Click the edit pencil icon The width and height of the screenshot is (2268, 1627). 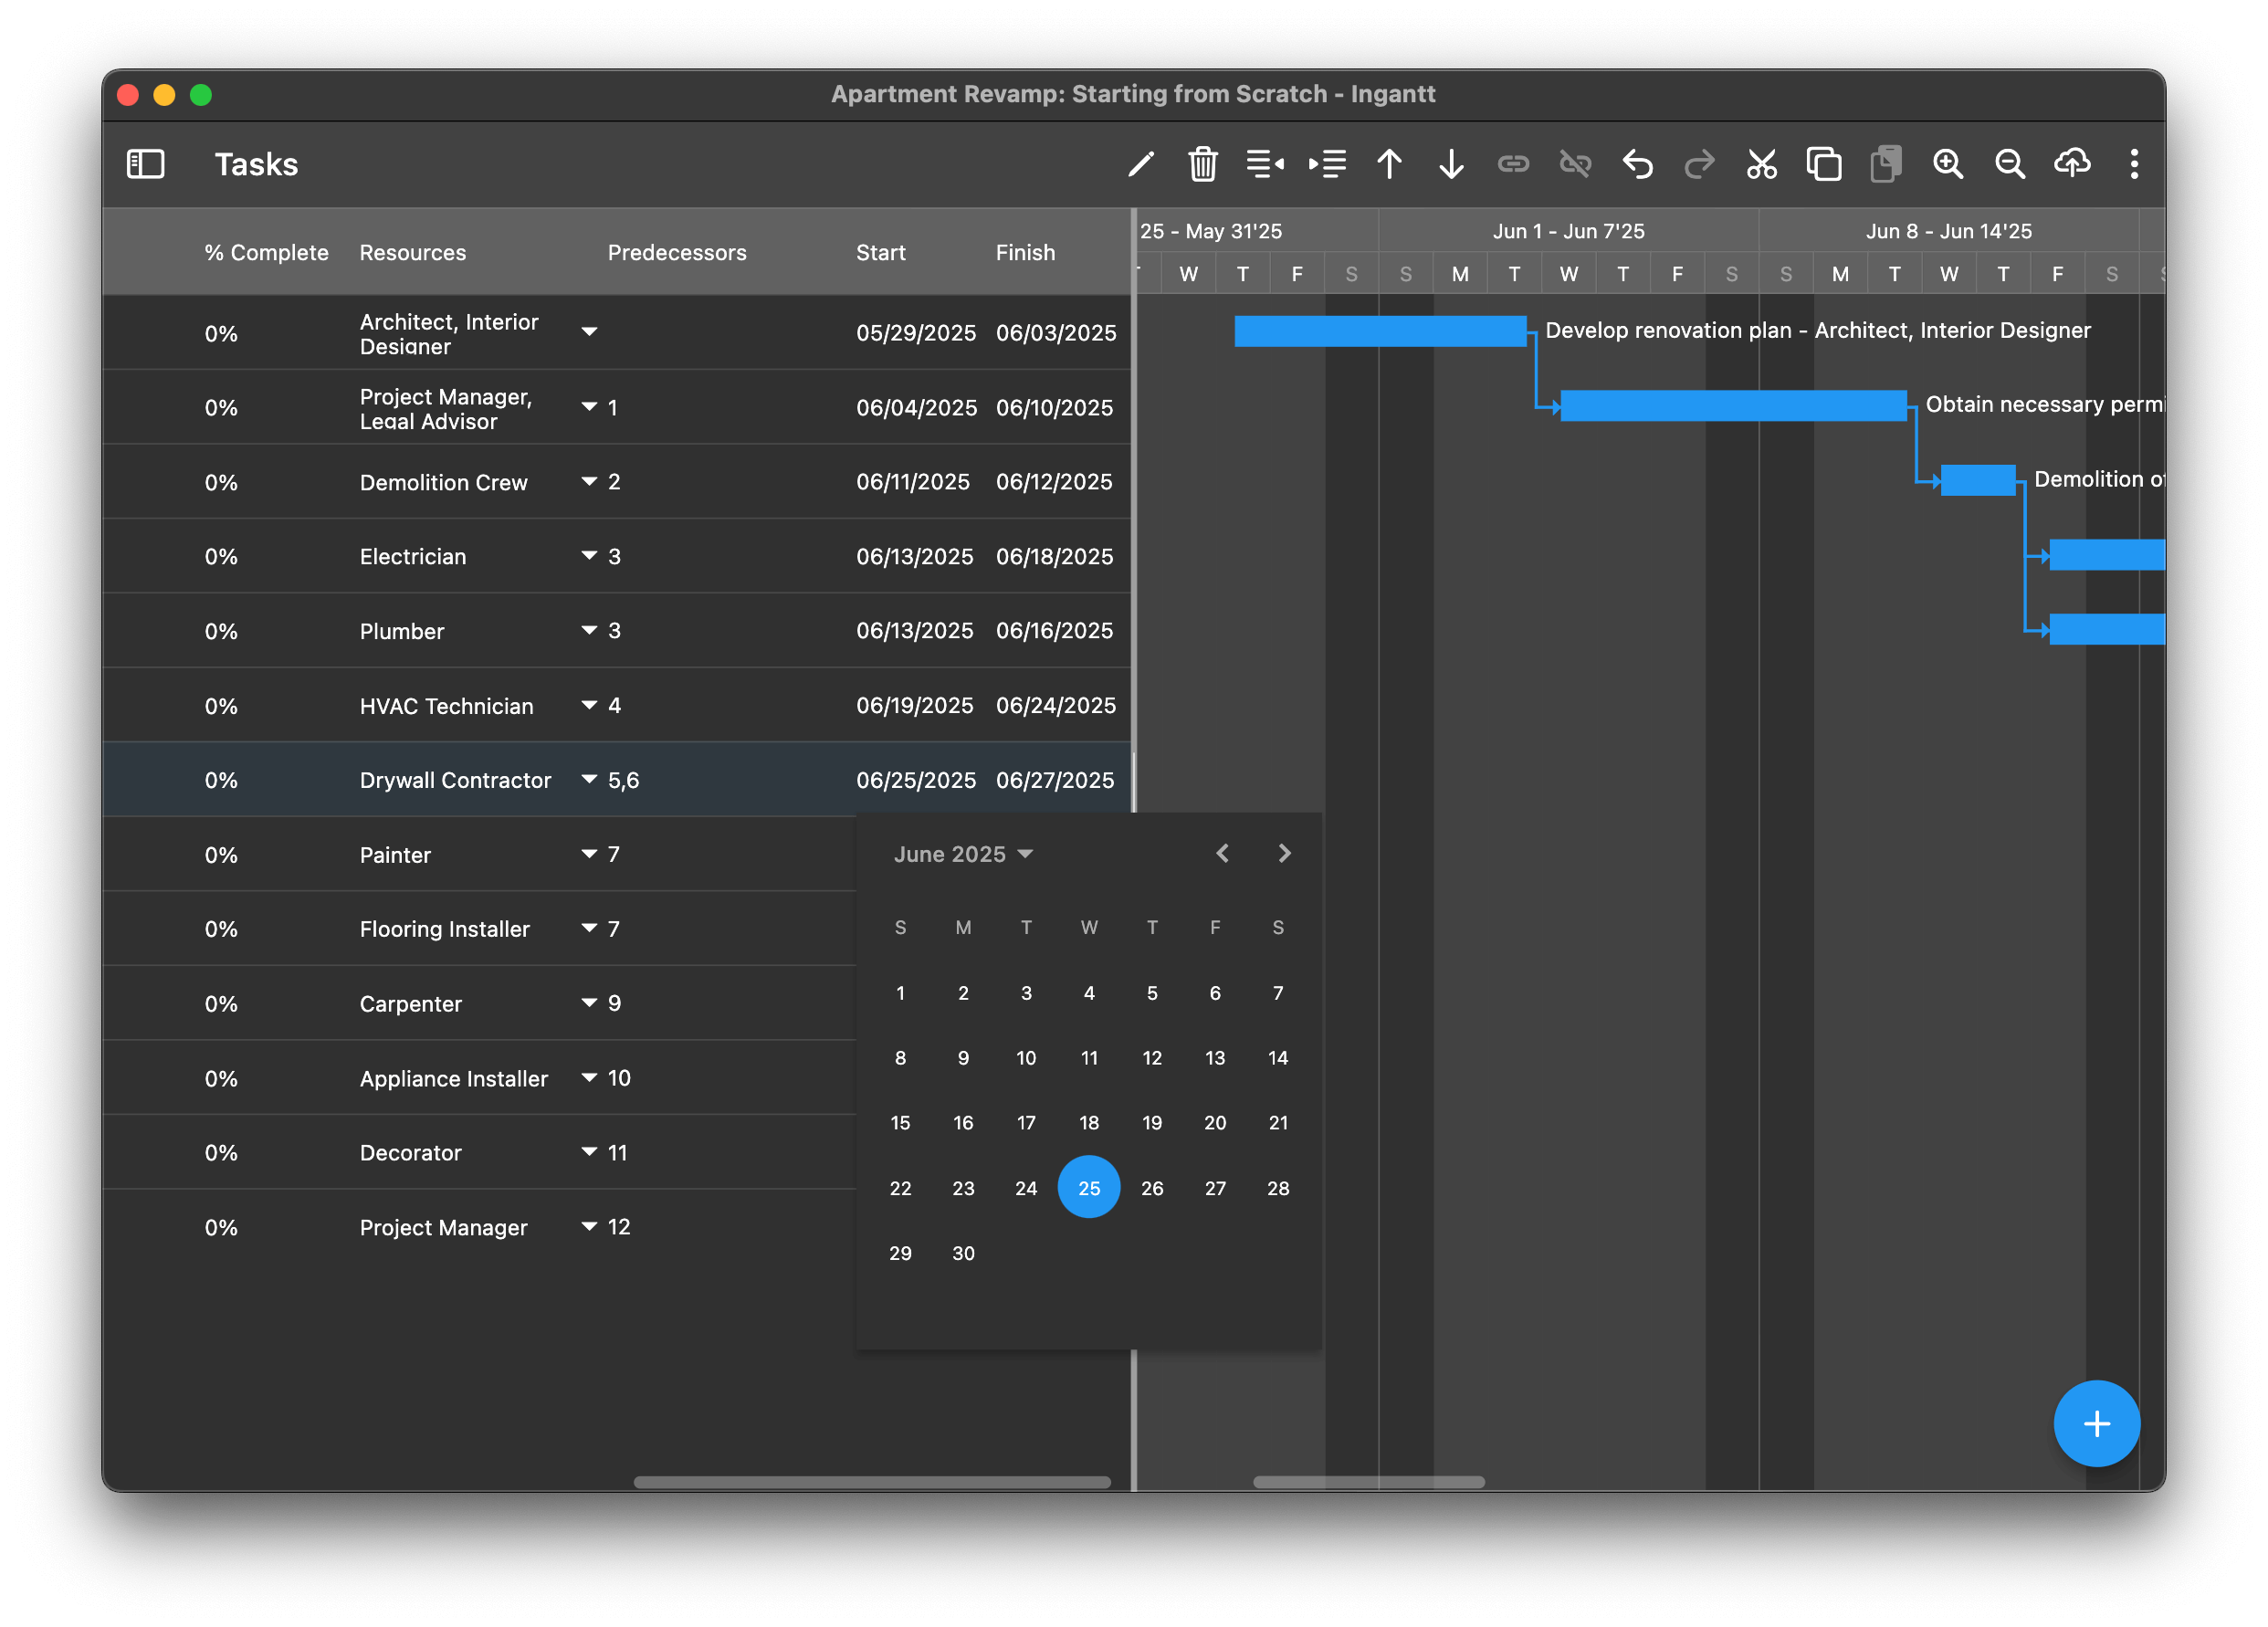(x=1141, y=164)
